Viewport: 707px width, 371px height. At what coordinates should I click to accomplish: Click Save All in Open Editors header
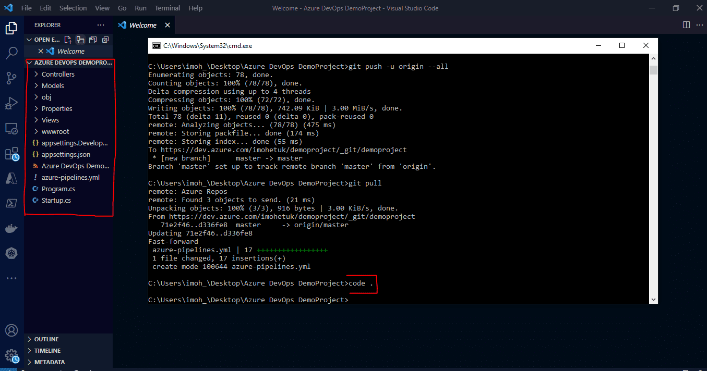coord(93,40)
